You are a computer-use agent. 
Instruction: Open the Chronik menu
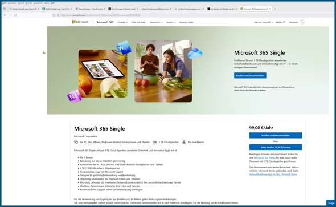28,3
